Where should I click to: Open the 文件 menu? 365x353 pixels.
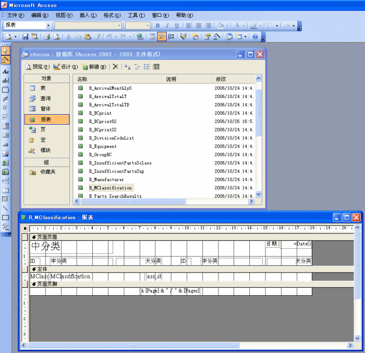pos(16,15)
